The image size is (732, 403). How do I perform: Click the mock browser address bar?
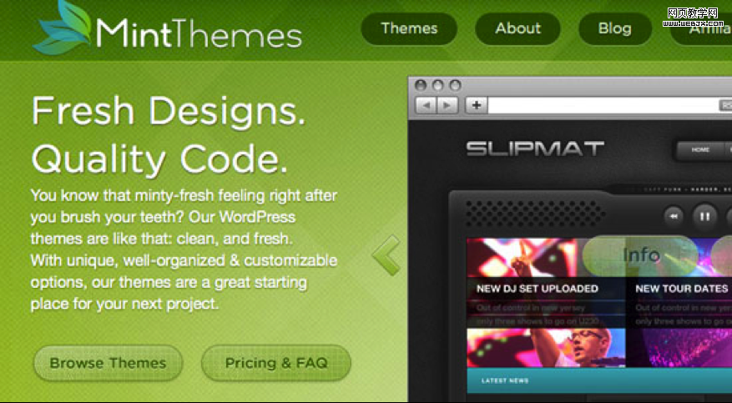point(603,105)
